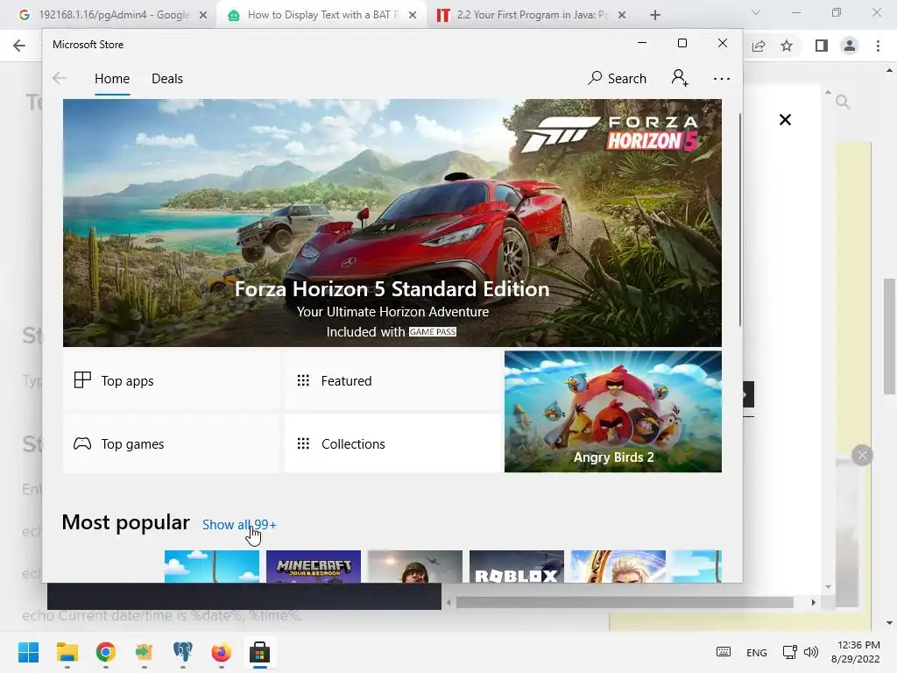Click the sign-in account icon in Store
The height and width of the screenshot is (673, 897).
coord(680,78)
